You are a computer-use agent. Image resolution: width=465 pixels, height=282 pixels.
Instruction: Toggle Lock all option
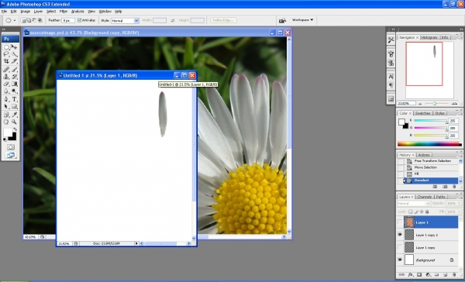tap(427, 211)
